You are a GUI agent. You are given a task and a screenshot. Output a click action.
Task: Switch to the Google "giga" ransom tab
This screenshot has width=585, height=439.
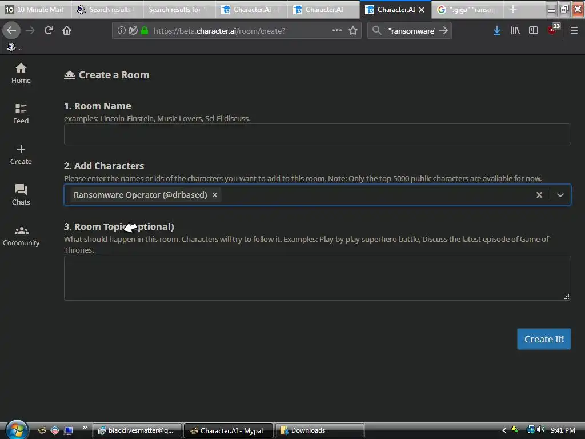[467, 9]
